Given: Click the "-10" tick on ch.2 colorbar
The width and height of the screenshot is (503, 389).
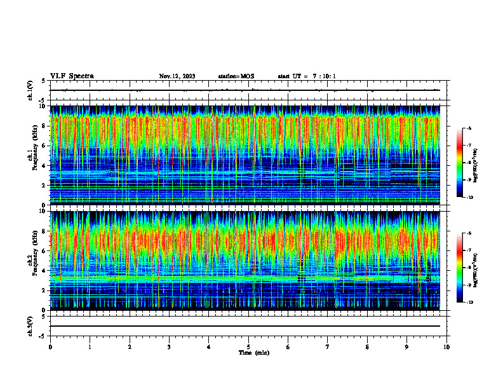Looking at the screenshot, I should 470,303.
